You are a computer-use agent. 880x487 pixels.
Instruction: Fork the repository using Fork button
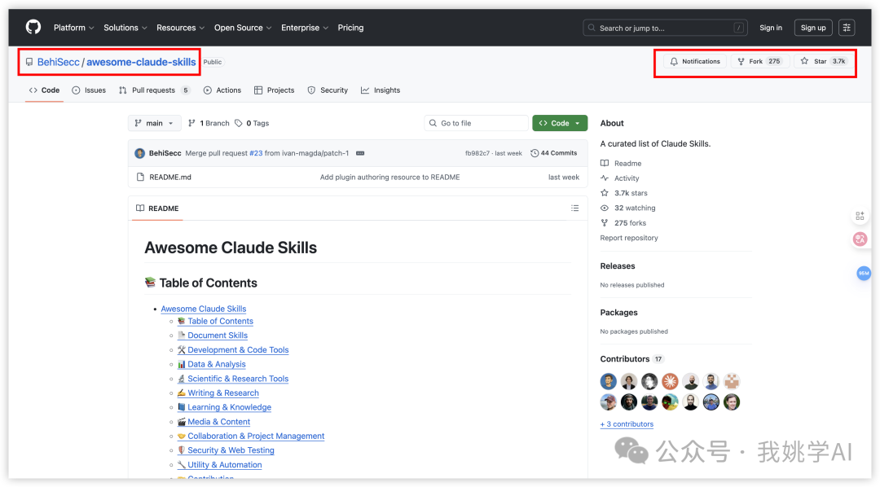point(759,61)
